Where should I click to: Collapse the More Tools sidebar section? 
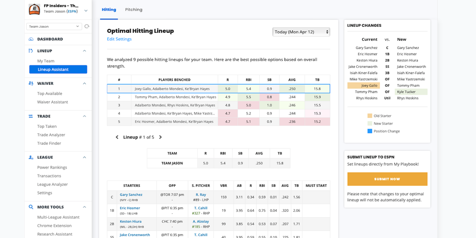click(85, 207)
